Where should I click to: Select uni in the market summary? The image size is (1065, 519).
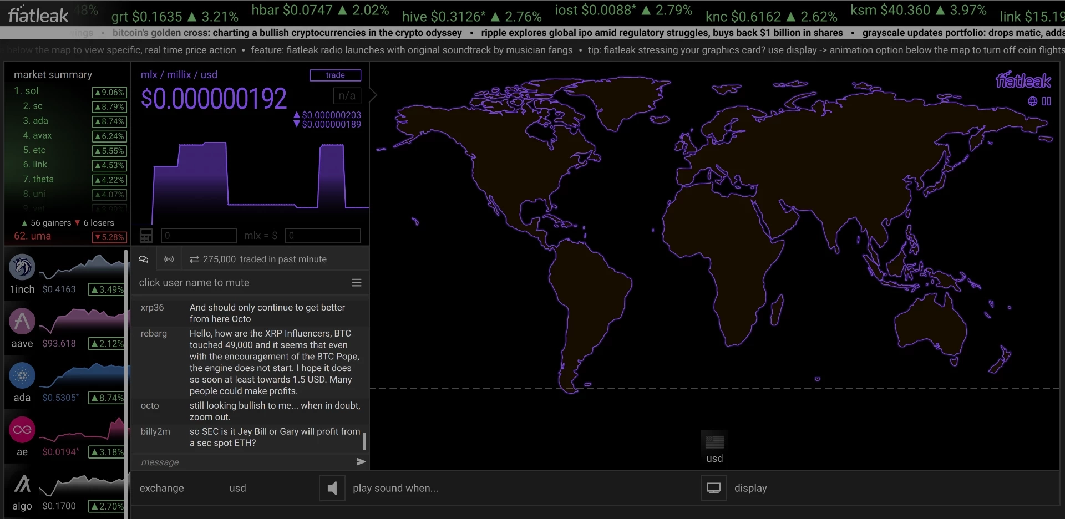pyautogui.click(x=34, y=194)
